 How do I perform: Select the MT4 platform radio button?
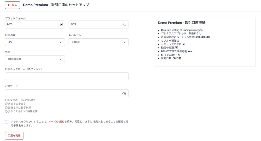click(125, 24)
